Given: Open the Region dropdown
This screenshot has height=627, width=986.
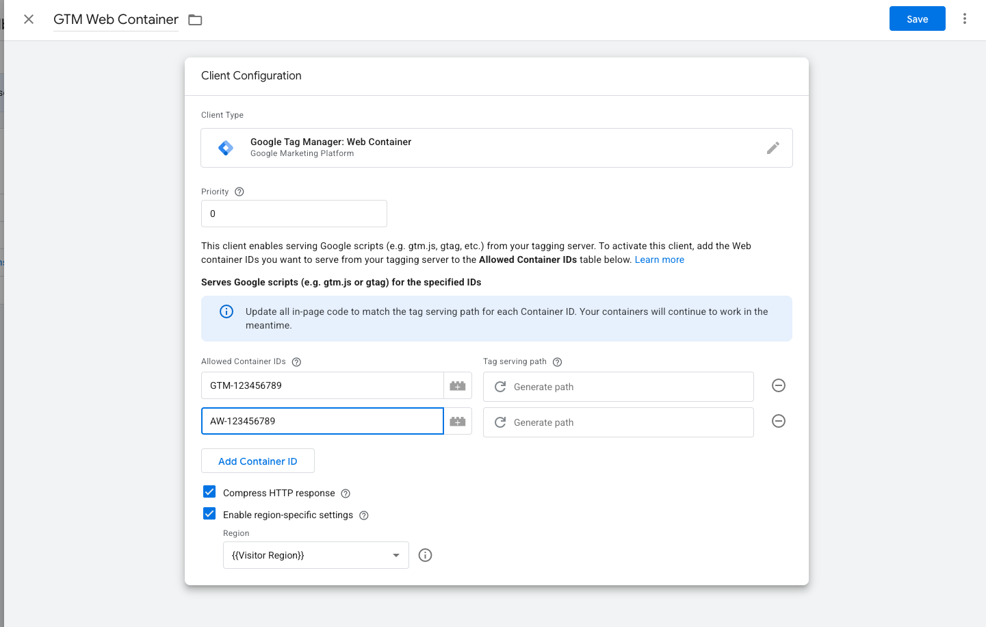Looking at the screenshot, I should [x=316, y=555].
